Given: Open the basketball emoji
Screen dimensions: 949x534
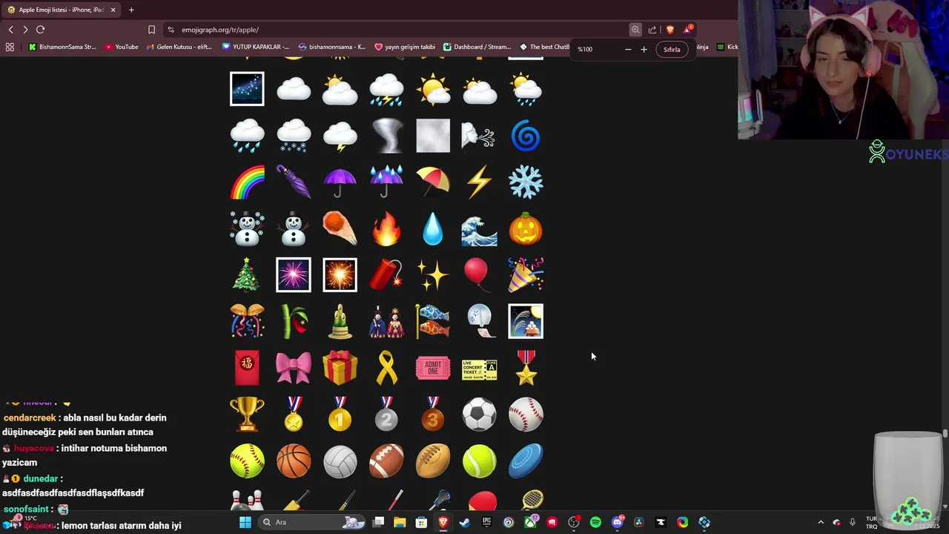Looking at the screenshot, I should point(294,461).
